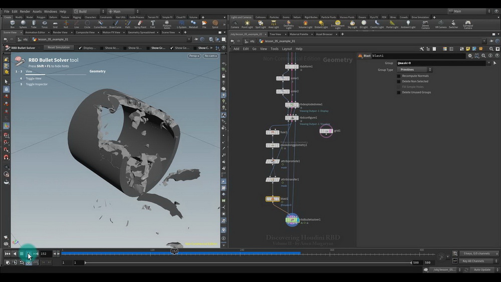Select the Spiral shelf tool
Screen dimensions: 501x282
click(215, 24)
